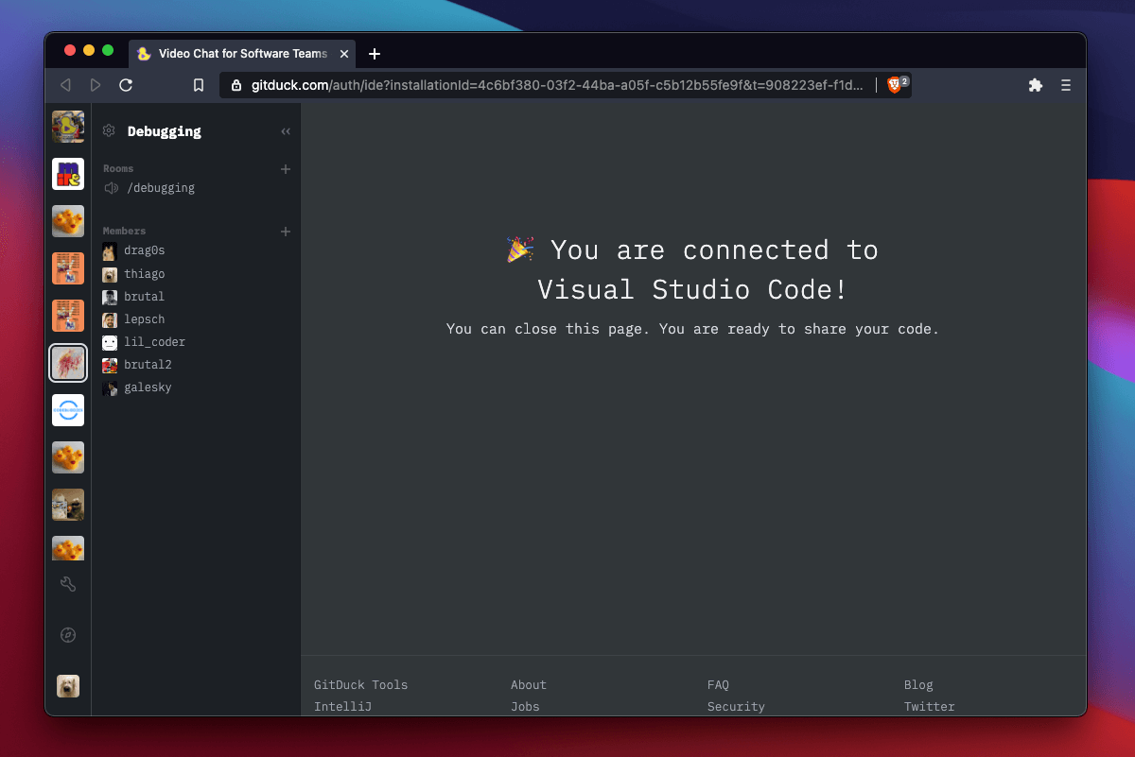Open the FAQ footer link

pos(718,685)
